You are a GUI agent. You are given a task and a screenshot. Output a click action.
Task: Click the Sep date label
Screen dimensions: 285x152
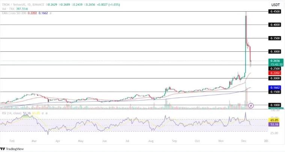pyautogui.click(x=174, y=141)
